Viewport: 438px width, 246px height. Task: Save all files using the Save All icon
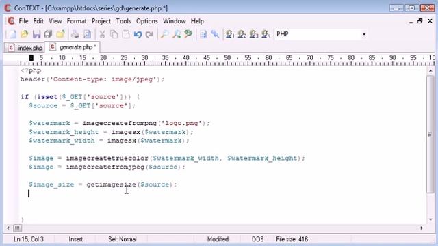[49, 34]
